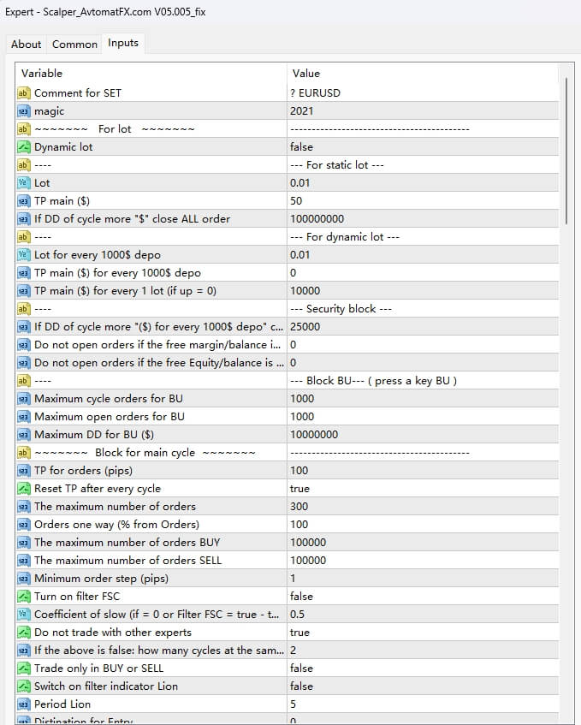Click string icon beside For lot separator
Viewport: 581px width, 725px height.
23,129
